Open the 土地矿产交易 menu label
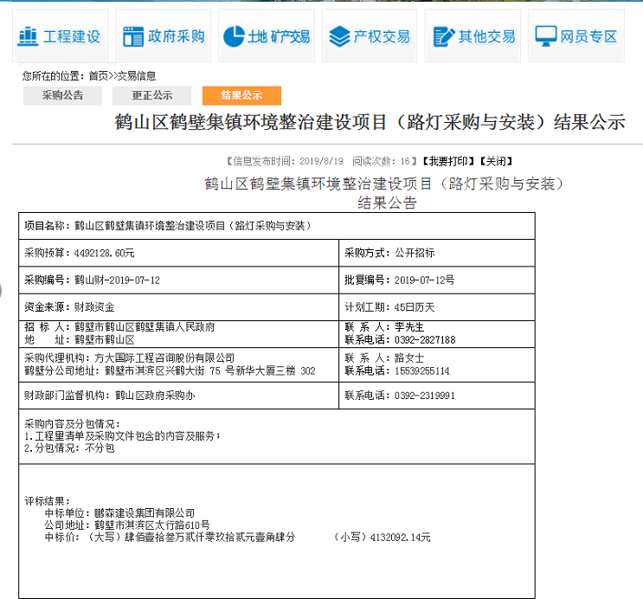The height and width of the screenshot is (599, 643). click(279, 37)
